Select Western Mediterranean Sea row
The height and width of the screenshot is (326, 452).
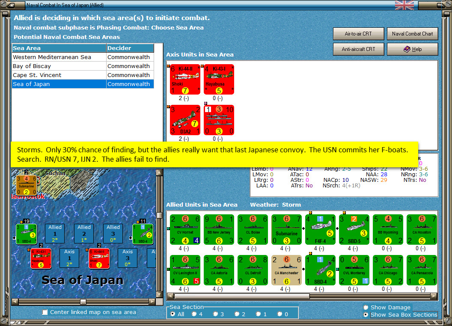point(83,57)
